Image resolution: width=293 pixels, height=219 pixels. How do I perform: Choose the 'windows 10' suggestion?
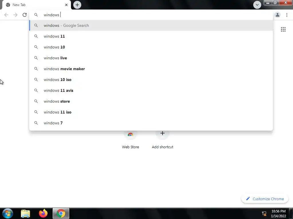click(x=151, y=47)
